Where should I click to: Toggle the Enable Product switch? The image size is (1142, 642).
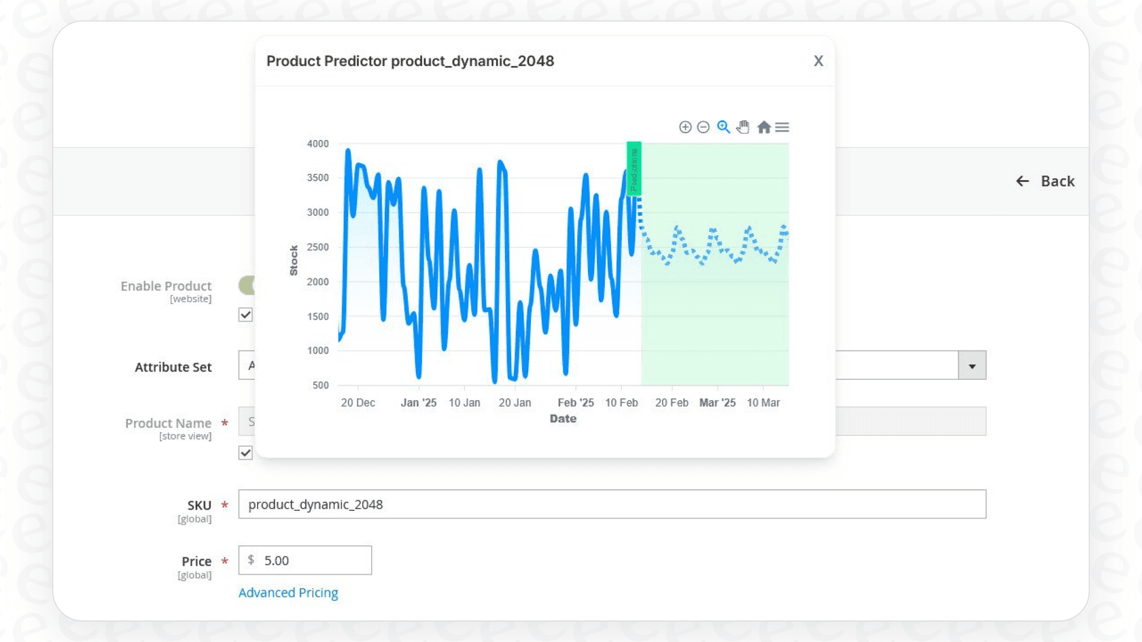tap(248, 285)
